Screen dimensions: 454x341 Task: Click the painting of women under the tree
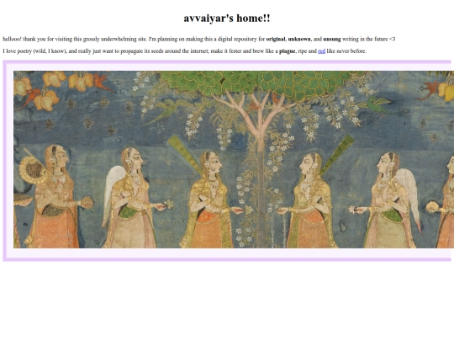(x=234, y=159)
